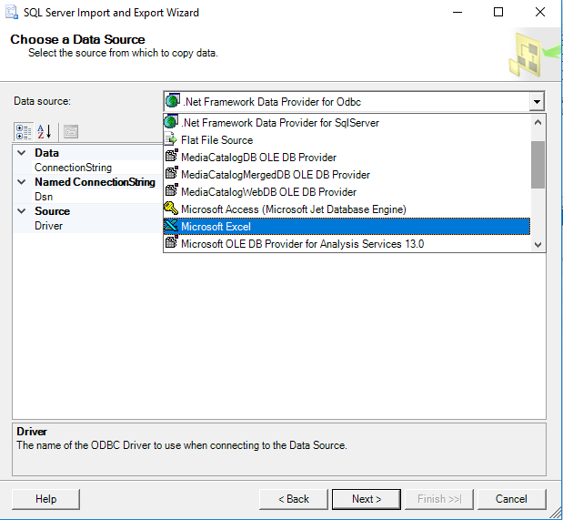Screen dimensions: 563x520
Task: Click the MediaCatalogWebDB OLE DB Provider icon
Action: (x=171, y=191)
